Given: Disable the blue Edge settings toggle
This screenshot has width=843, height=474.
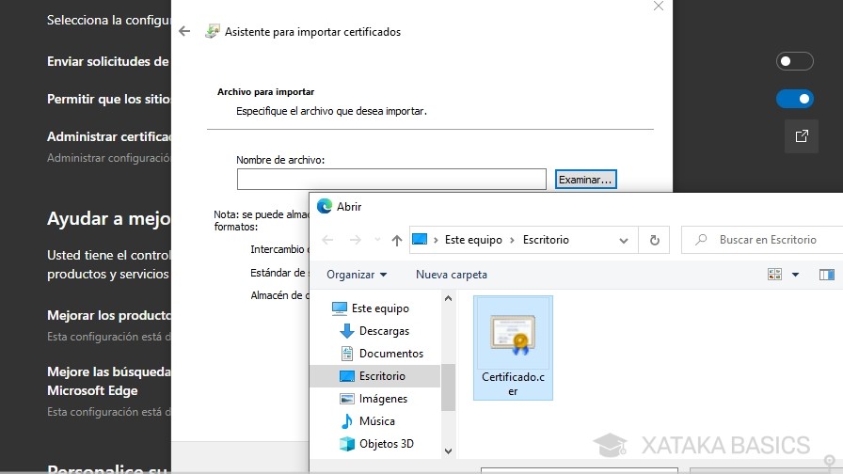Looking at the screenshot, I should (x=794, y=99).
